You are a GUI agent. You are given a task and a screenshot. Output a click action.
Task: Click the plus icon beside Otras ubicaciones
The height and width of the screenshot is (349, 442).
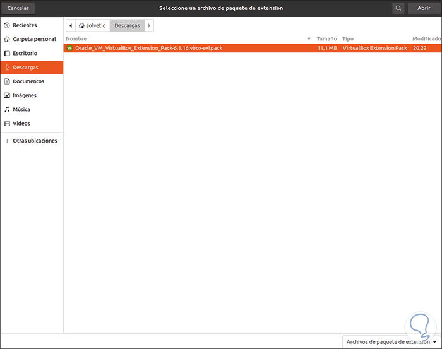click(x=7, y=141)
